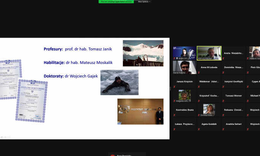The image size is (260, 156).
Task: Click muted microphone icon on Łukasz Przyboro's tile
Action: point(174,129)
